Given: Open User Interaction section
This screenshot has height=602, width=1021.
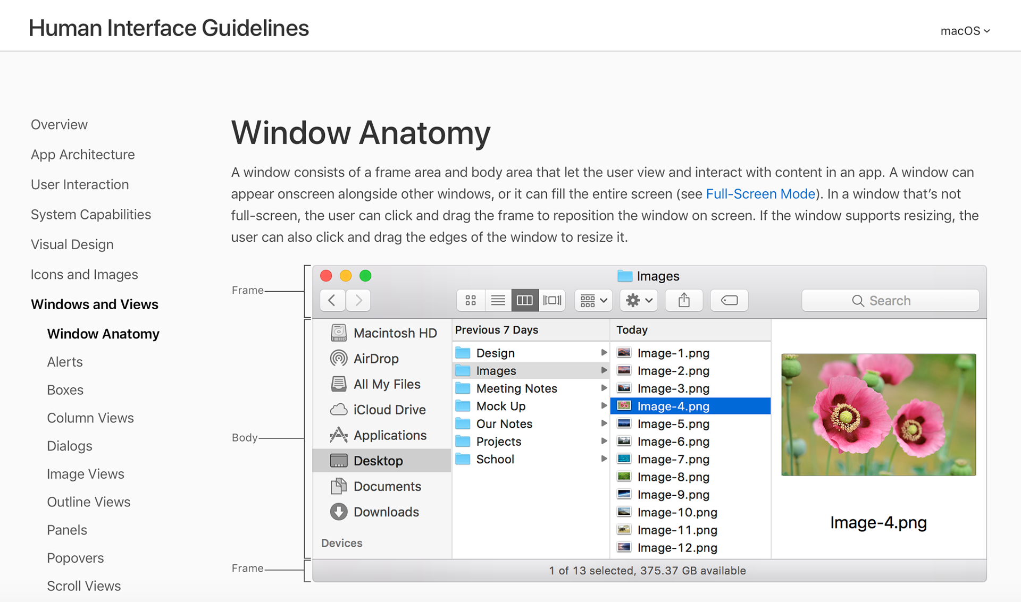Looking at the screenshot, I should (80, 184).
